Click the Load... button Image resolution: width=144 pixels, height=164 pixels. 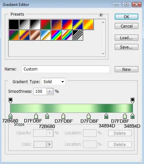point(126,38)
